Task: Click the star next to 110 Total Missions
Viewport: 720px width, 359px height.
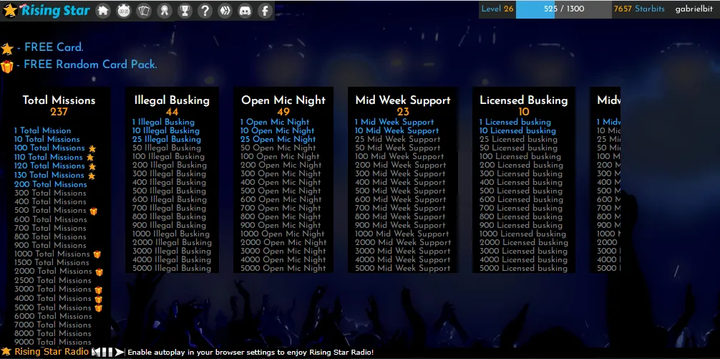Action: tap(90, 157)
